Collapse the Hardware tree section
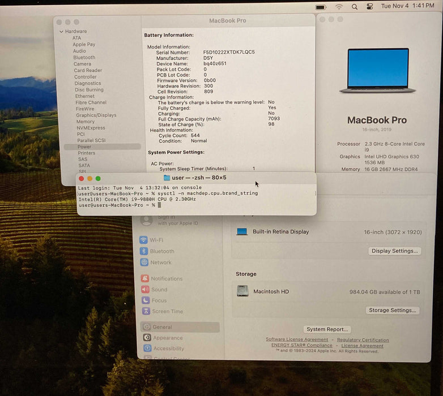 point(61,32)
